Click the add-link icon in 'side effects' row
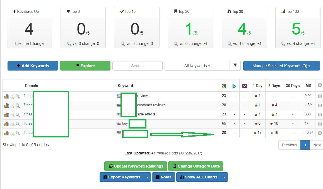The width and height of the screenshot is (323, 189). (12, 115)
